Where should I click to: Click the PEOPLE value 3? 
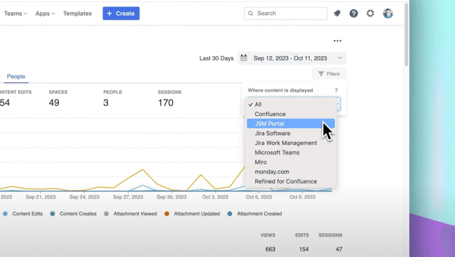(106, 103)
